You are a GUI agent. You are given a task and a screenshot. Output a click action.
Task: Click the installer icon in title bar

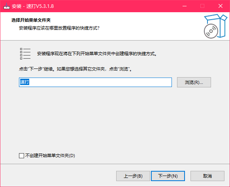point(7,6)
